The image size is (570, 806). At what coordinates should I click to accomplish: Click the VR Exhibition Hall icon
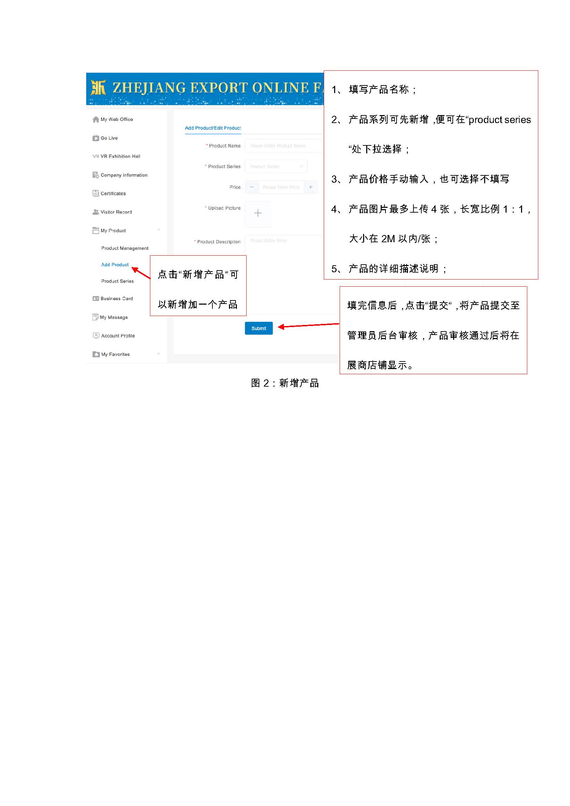point(96,156)
